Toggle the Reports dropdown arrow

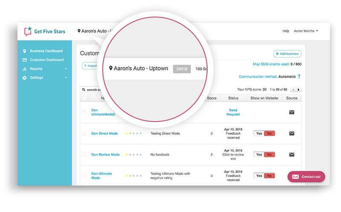point(66,69)
